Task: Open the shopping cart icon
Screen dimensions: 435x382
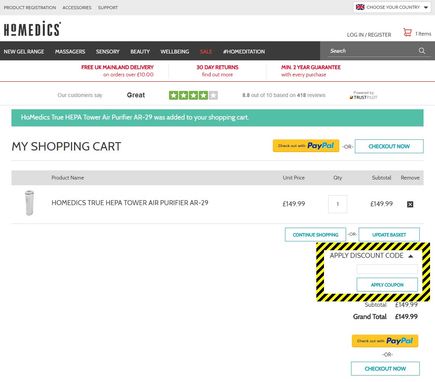Action: (407, 32)
